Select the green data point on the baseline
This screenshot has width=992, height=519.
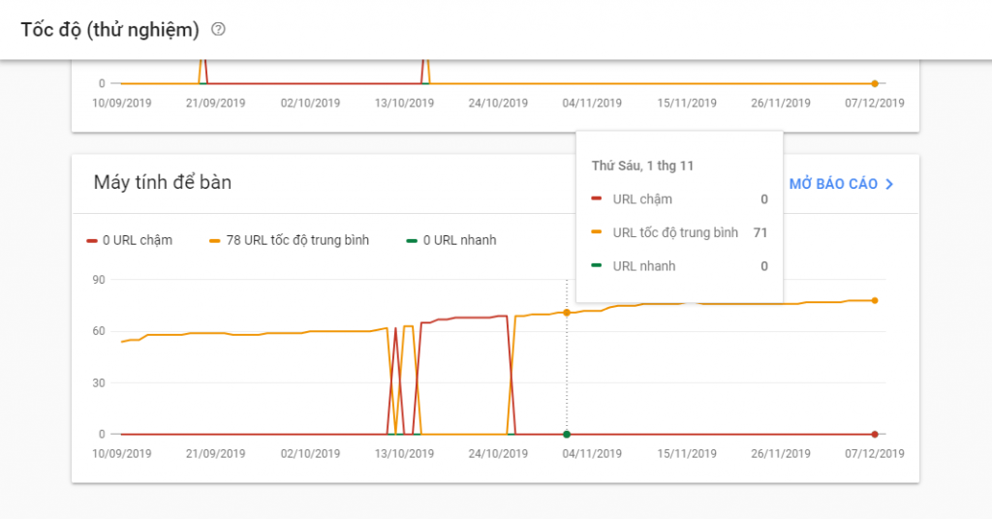[567, 434]
